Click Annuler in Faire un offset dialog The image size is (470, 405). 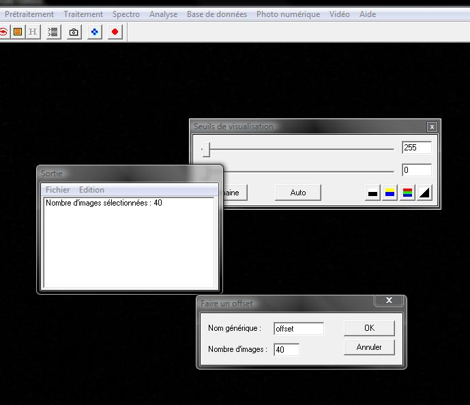point(369,347)
